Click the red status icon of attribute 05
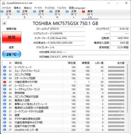The width and height of the screenshot is (131, 134). (x=5, y=82)
